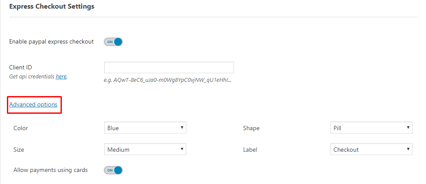The height and width of the screenshot is (184, 426).
Task: Open the 'here' api credentials link
Action: pos(61,76)
